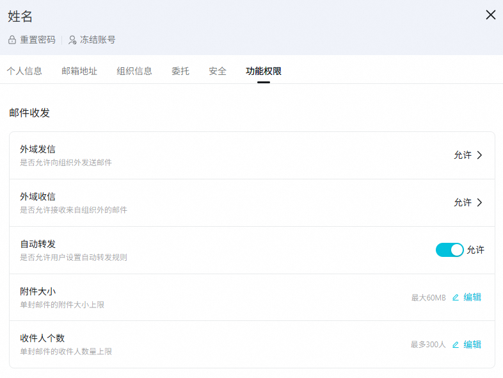Image resolution: width=503 pixels, height=378 pixels.
Task: Click 编辑 link for 附件大小
Action: click(472, 297)
